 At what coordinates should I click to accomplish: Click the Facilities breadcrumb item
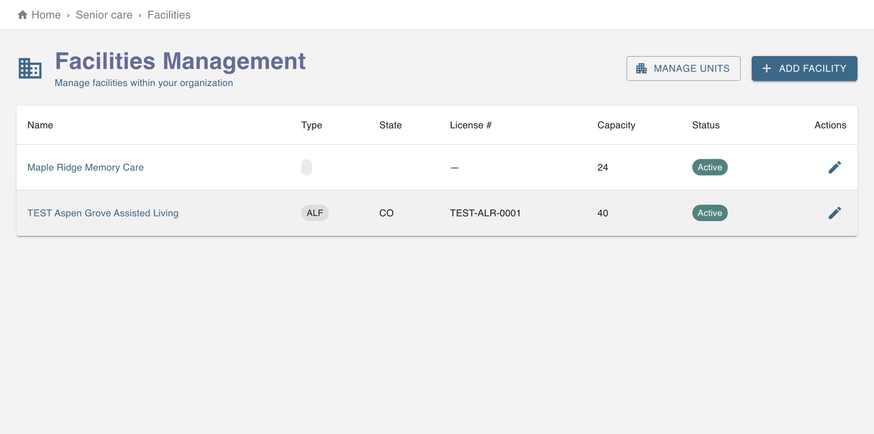(169, 15)
